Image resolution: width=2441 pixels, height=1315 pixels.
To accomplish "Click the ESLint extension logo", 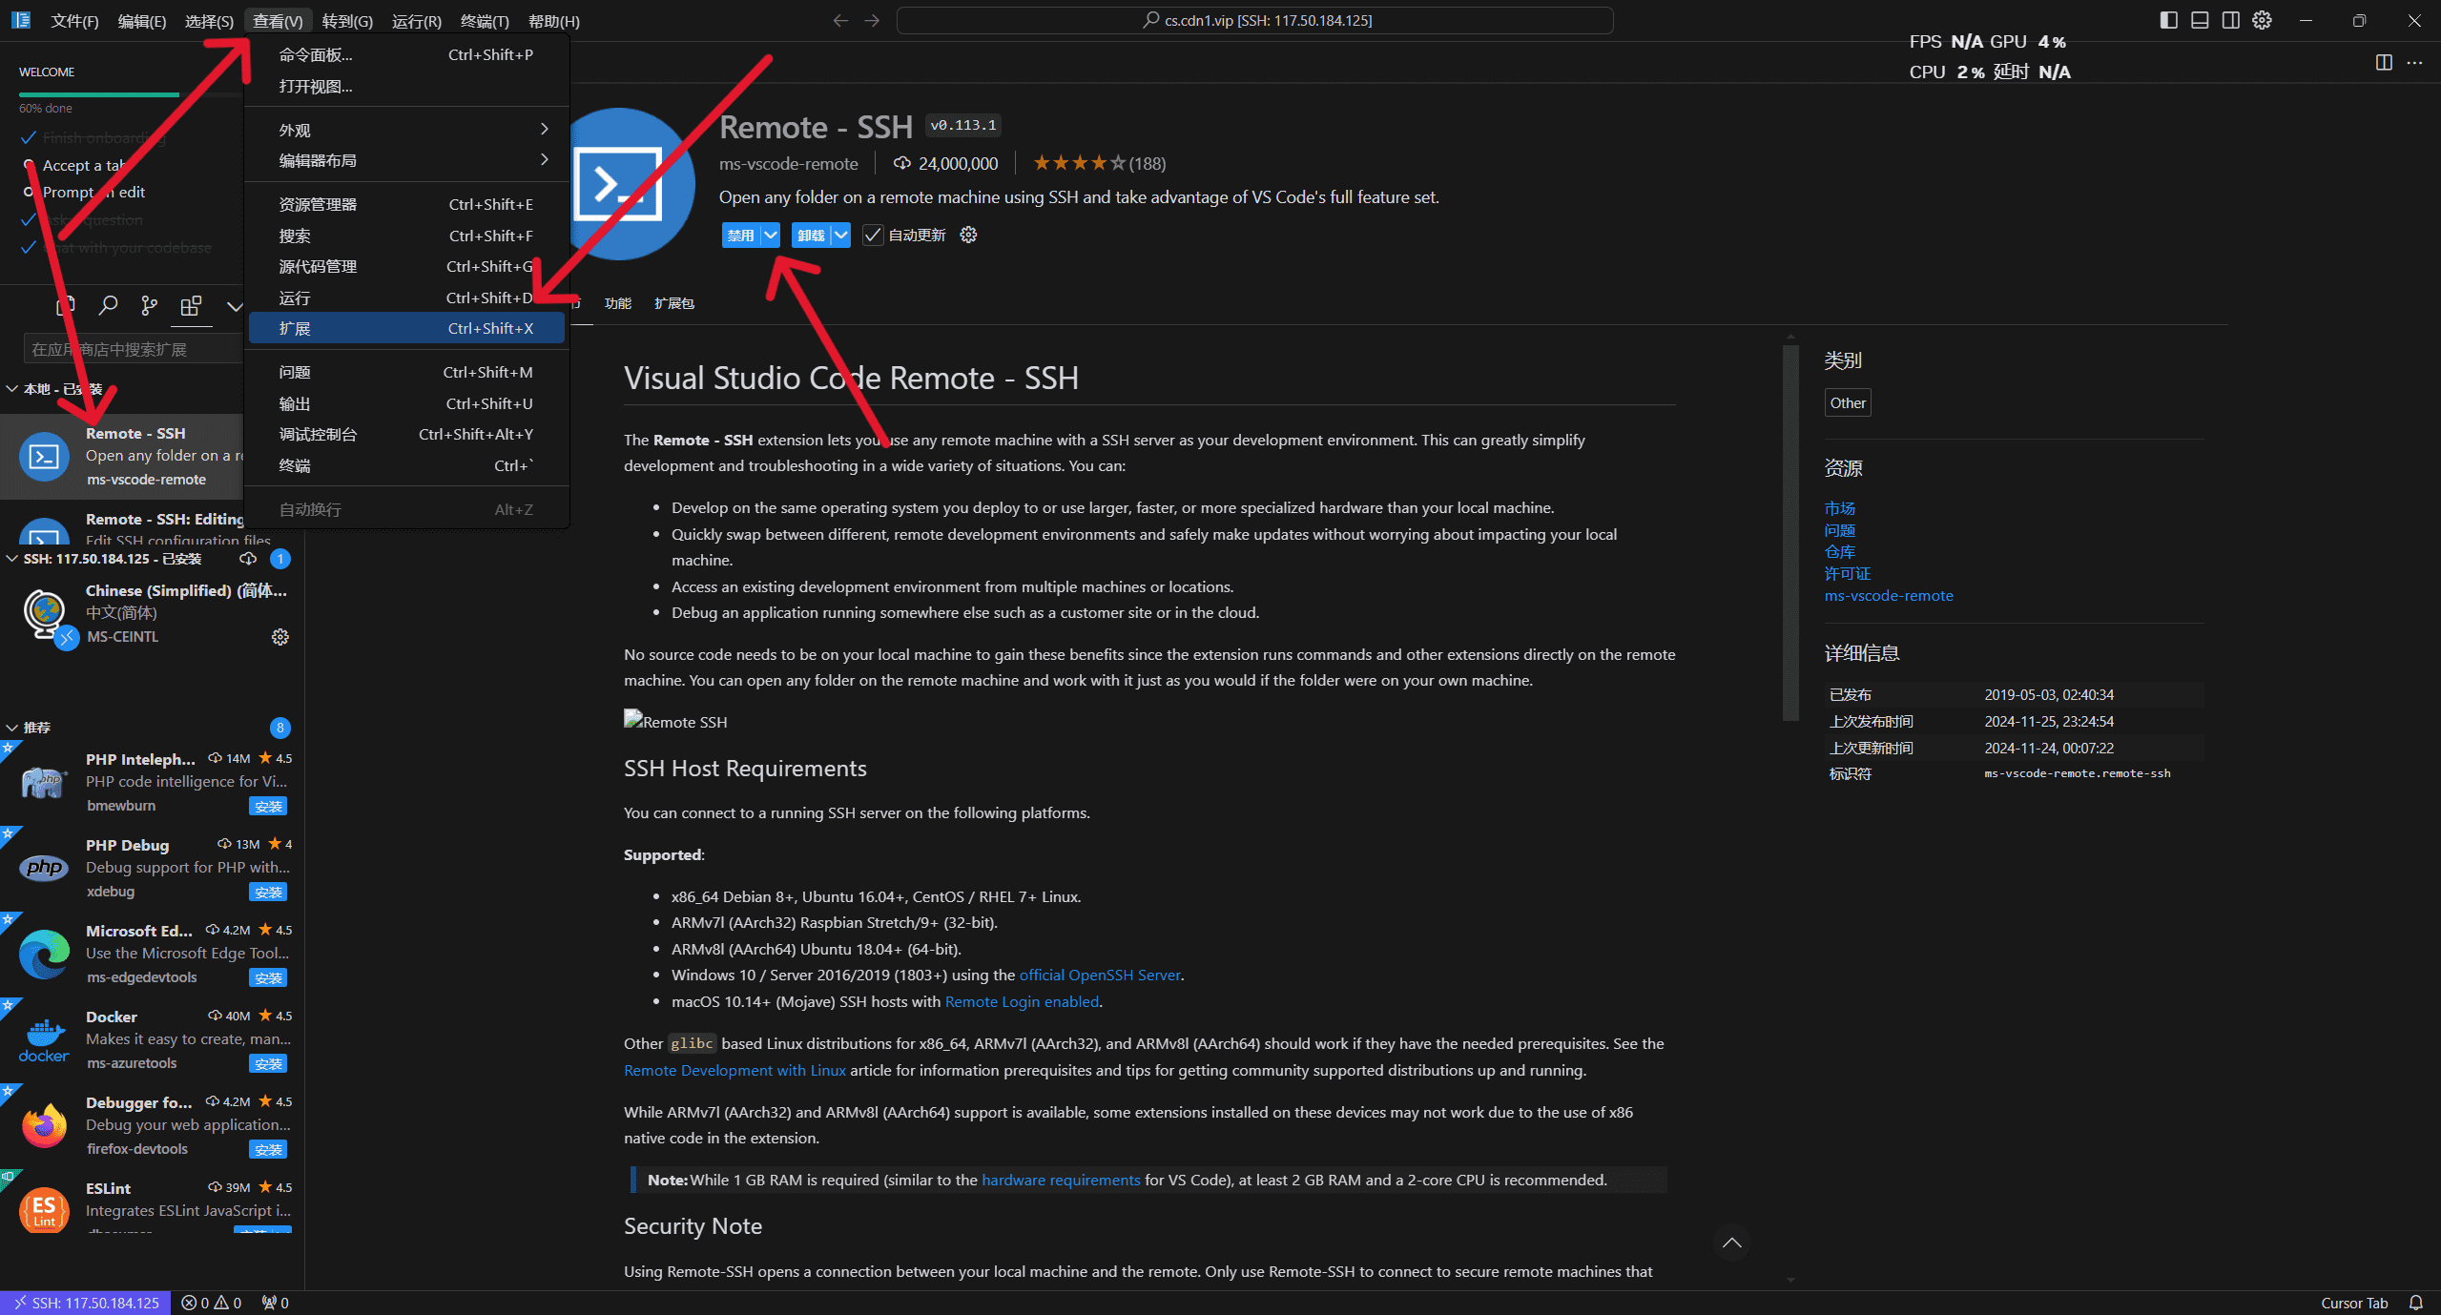I will [x=44, y=1210].
